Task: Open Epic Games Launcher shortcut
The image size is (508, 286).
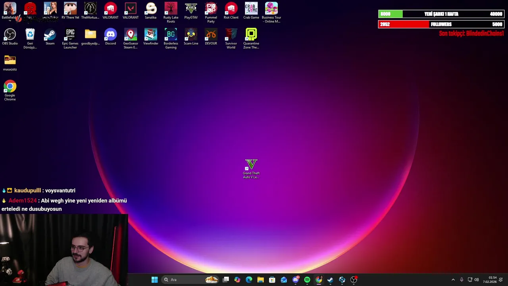Action: click(x=70, y=39)
